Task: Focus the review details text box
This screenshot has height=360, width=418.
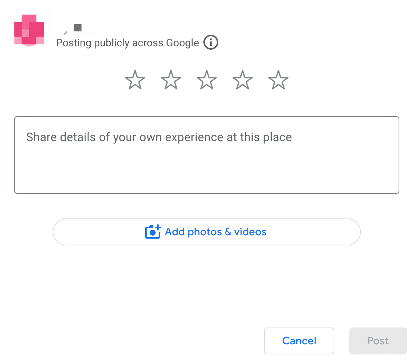Action: (x=206, y=155)
